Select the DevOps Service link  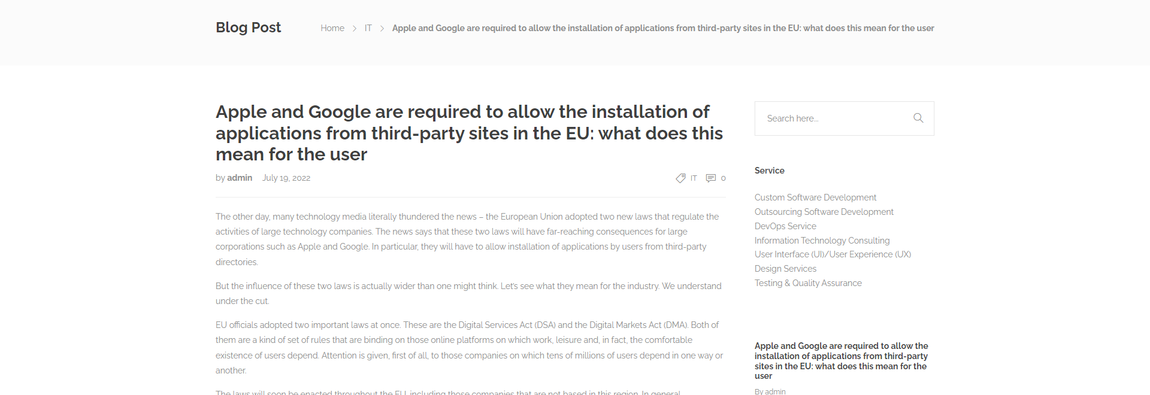coord(785,226)
